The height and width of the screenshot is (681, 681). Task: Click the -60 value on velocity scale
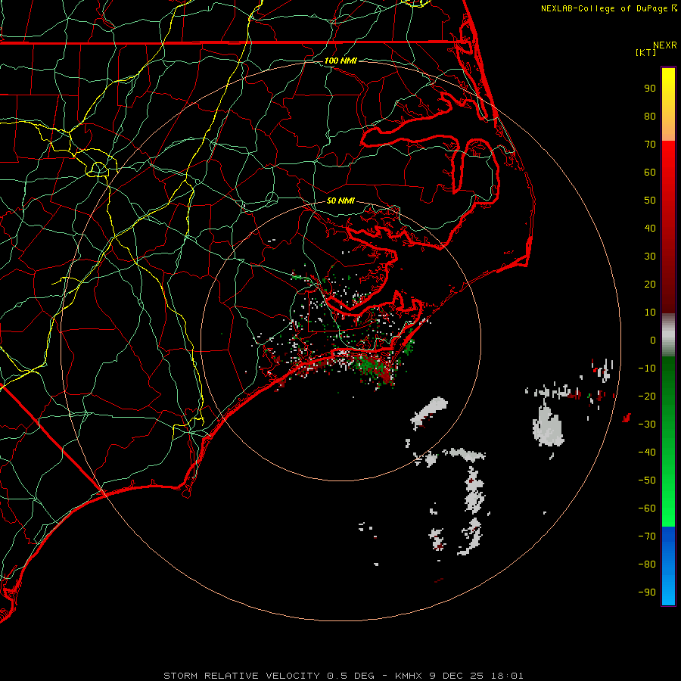tap(647, 508)
